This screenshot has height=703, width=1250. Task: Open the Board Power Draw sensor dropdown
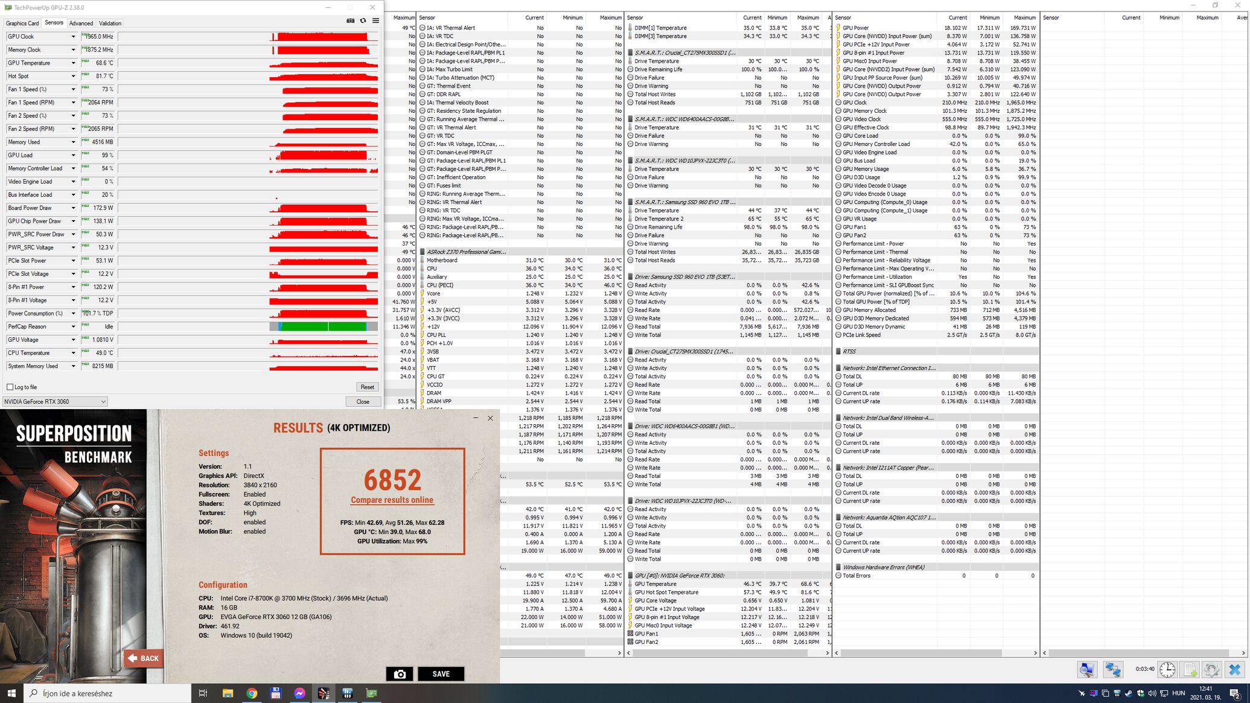click(x=74, y=208)
